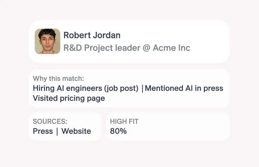This screenshot has height=167, width=259.
Task: Select 'Hiring AI engineers (job post)' reason
Action: pyautogui.click(x=86, y=89)
